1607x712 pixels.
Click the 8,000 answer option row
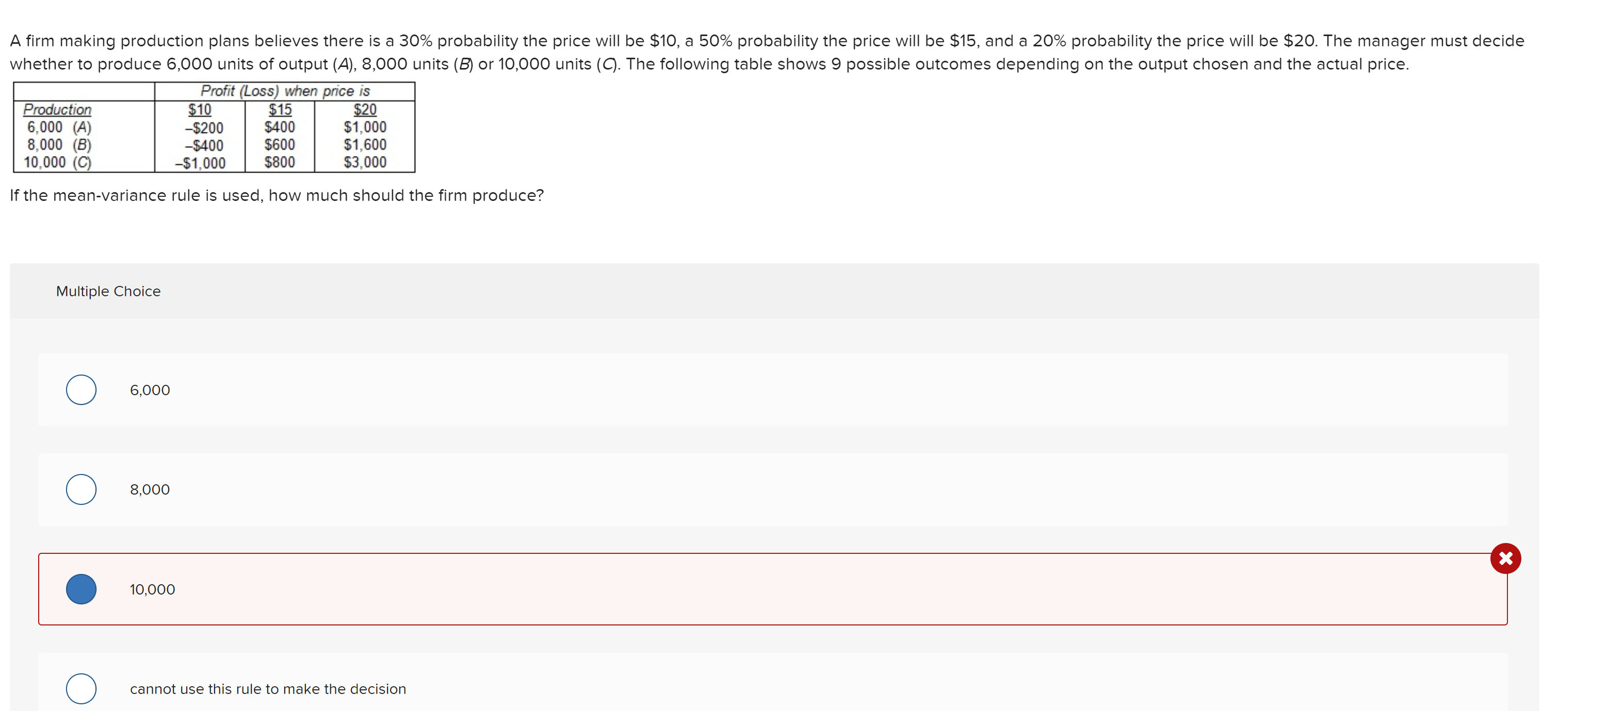(x=749, y=489)
